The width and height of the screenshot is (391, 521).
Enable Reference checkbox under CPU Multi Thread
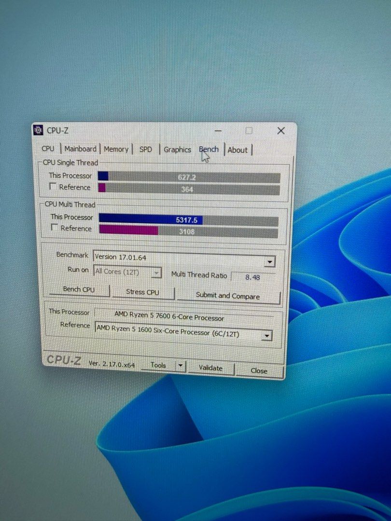(x=55, y=228)
